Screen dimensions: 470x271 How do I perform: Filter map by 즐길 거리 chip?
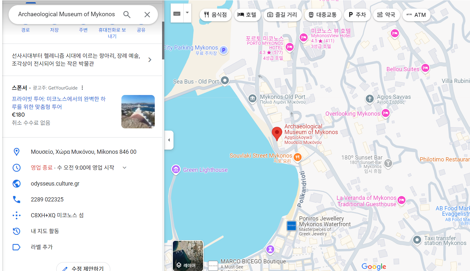pyautogui.click(x=282, y=15)
